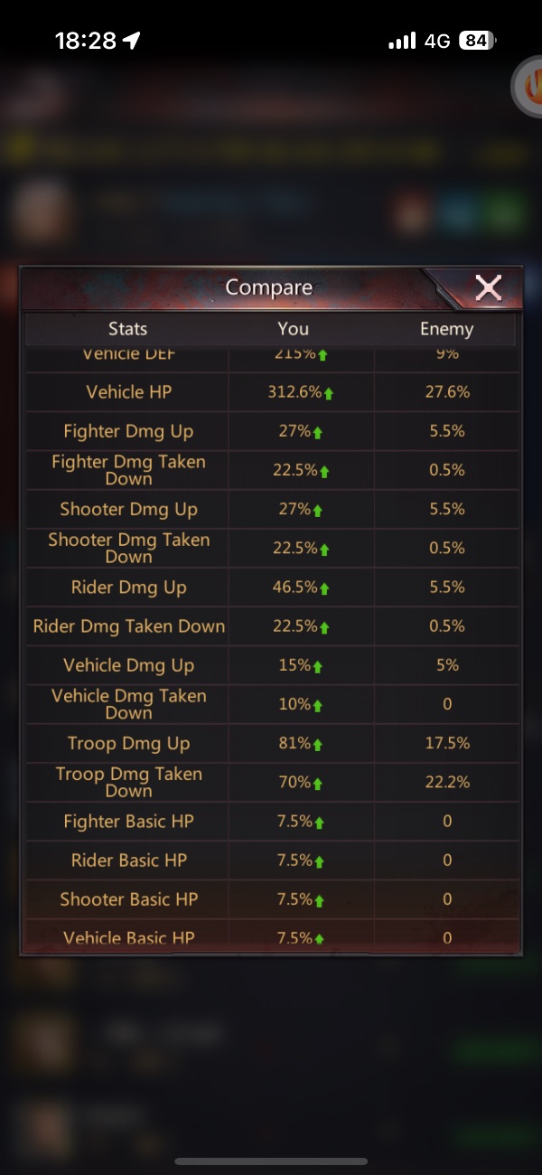Select the You column header
The image size is (542, 1175).
[x=294, y=329]
